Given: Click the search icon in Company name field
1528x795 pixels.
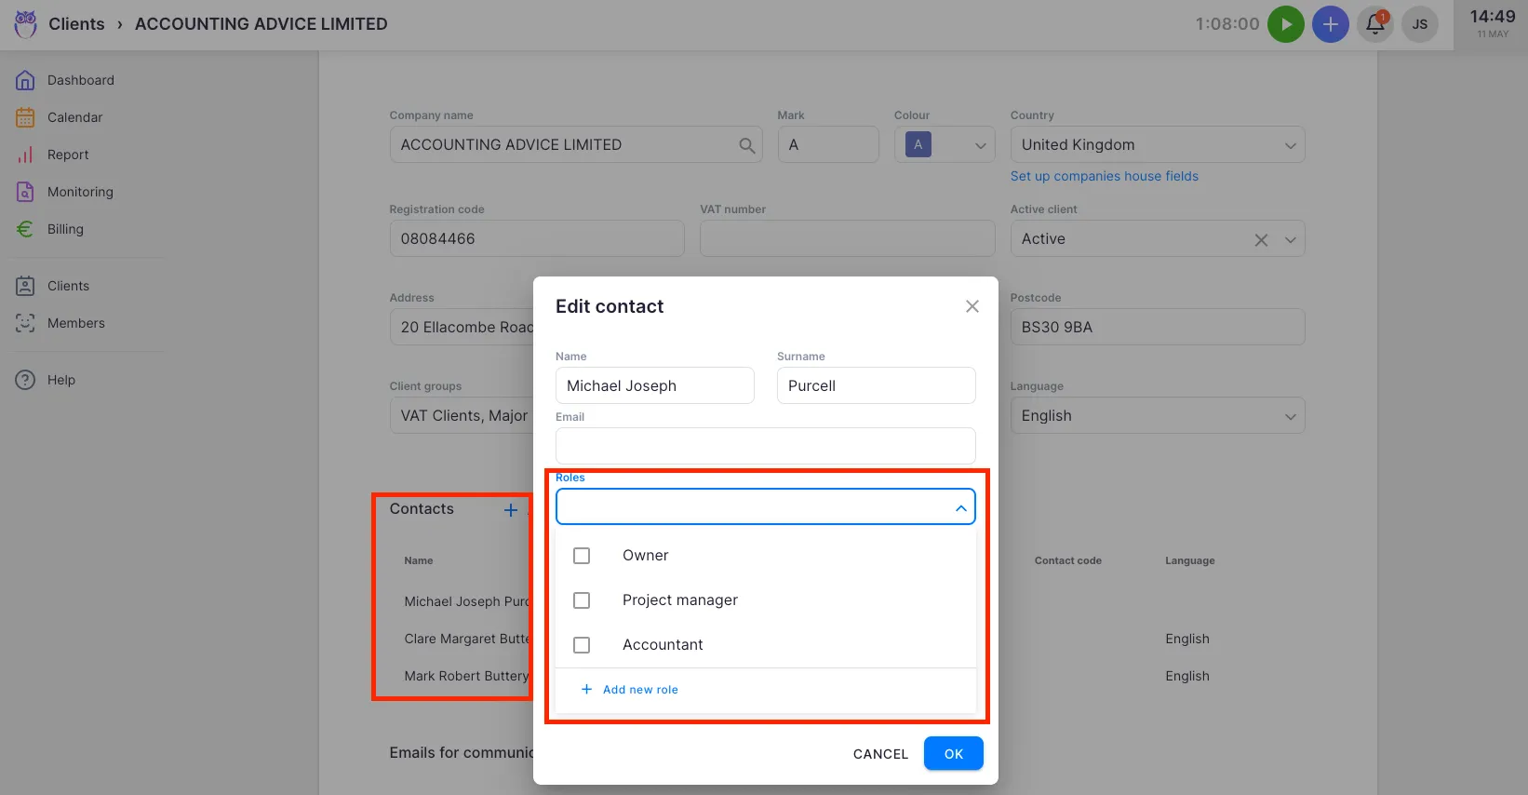Looking at the screenshot, I should coord(746,145).
